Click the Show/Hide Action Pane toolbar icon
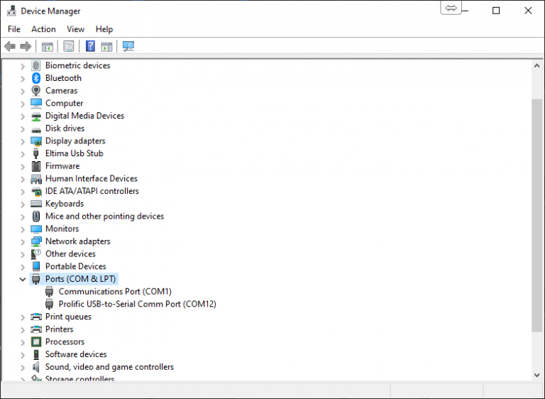 click(x=106, y=46)
